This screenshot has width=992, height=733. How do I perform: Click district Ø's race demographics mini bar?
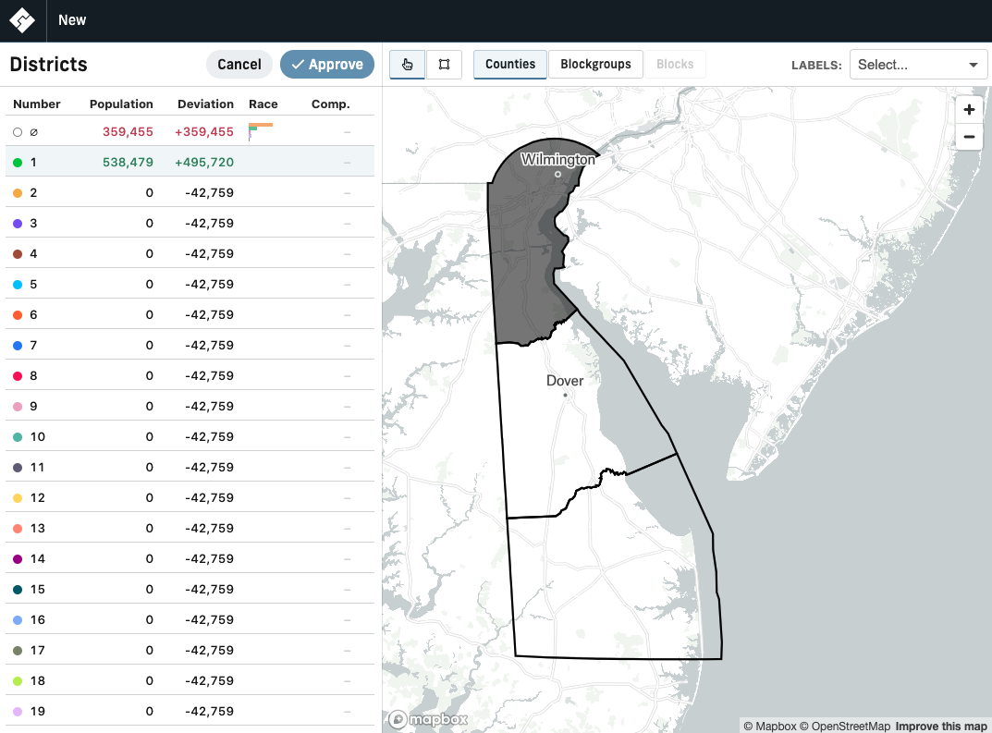point(259,131)
